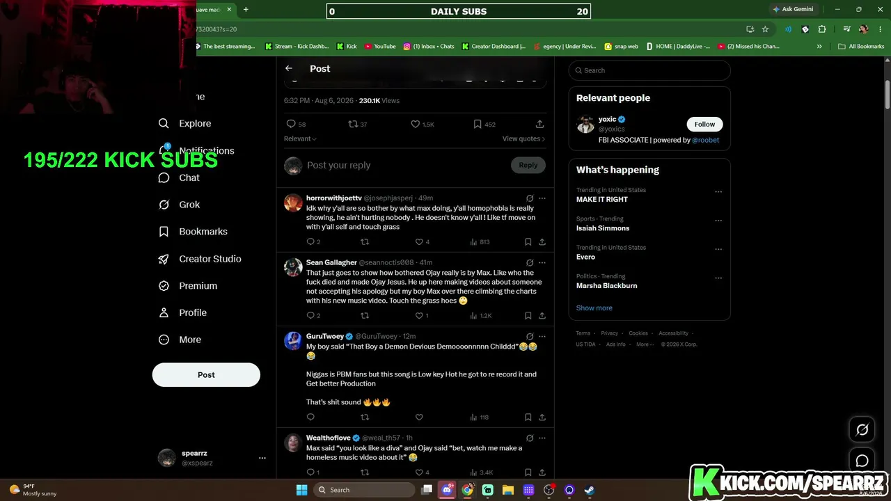The width and height of the screenshot is (891, 501).
Task: Click the main post's reply icon showing 58
Action: (291, 124)
